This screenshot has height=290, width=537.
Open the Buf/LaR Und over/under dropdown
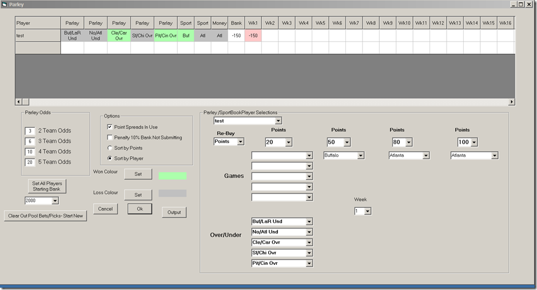tap(309, 221)
